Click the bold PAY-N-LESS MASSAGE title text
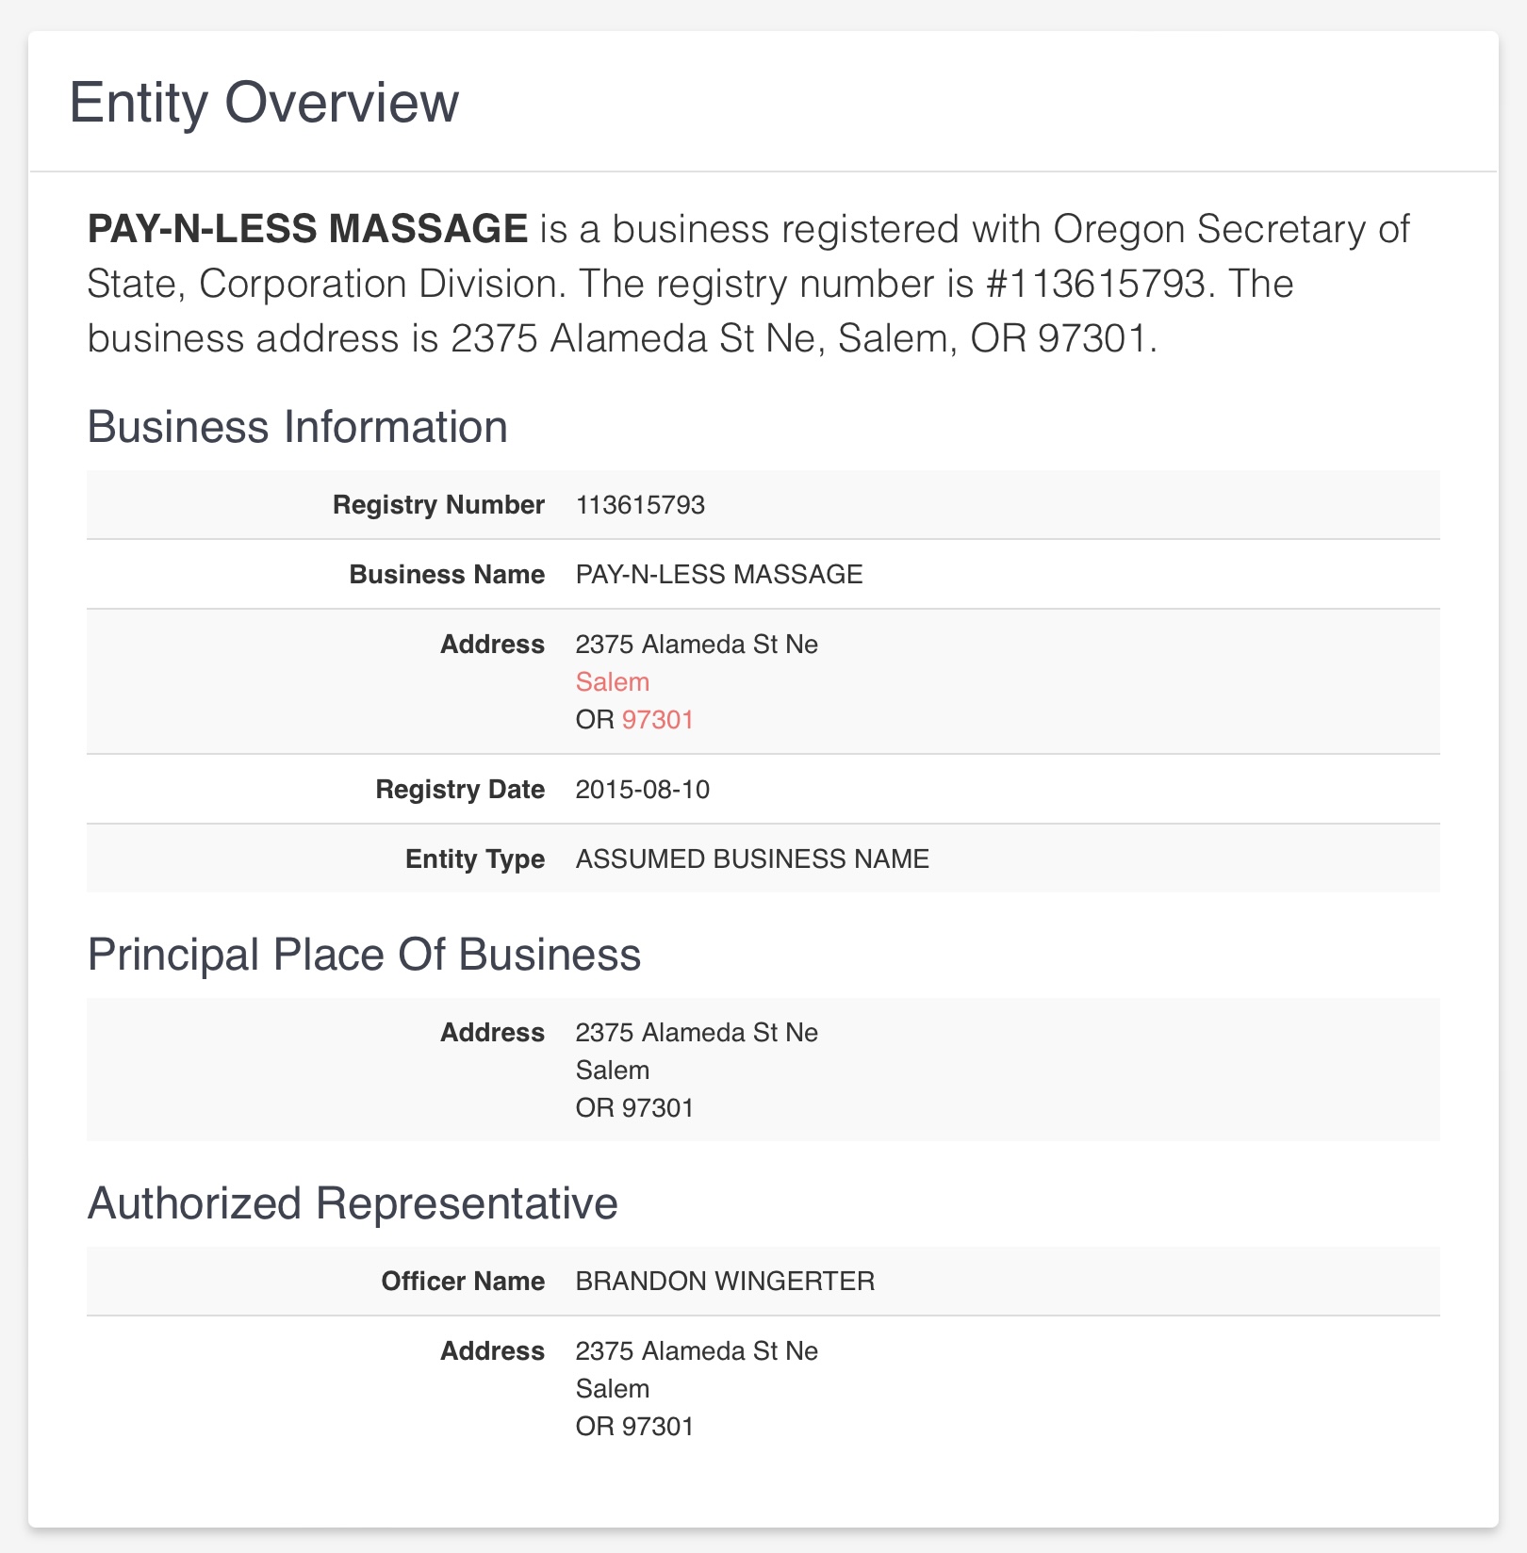The height and width of the screenshot is (1553, 1527). (307, 229)
